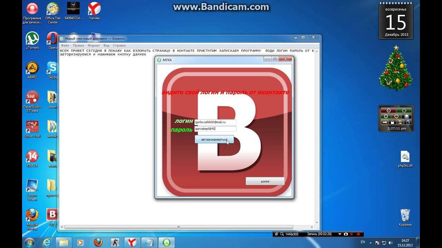Click the key icon in gadget

click(x=385, y=122)
